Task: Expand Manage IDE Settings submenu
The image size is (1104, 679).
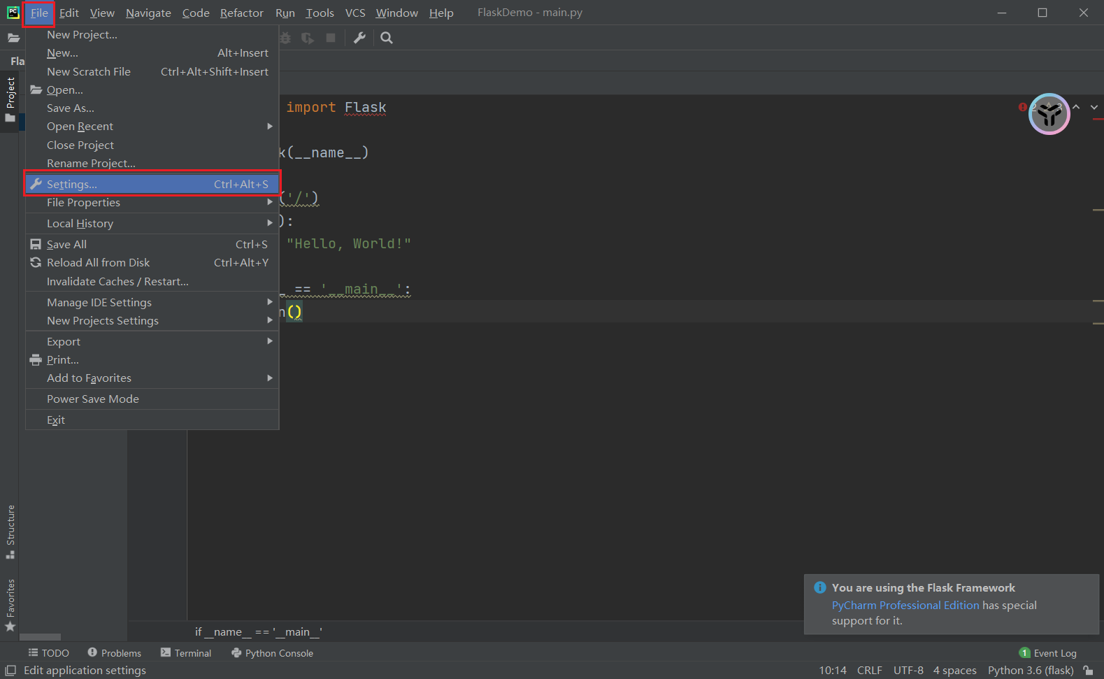Action: click(152, 302)
